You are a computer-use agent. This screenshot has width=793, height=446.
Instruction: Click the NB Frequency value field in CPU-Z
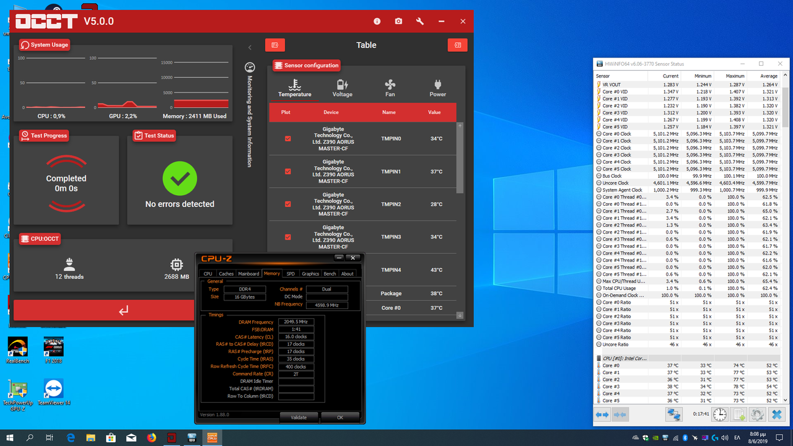[326, 304]
